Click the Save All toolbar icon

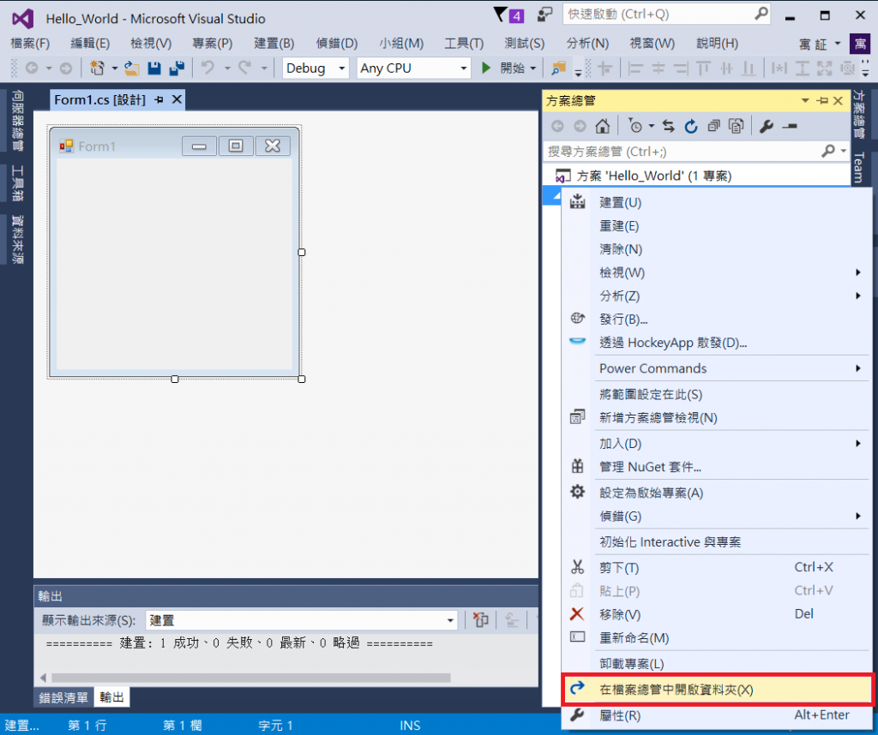(177, 69)
